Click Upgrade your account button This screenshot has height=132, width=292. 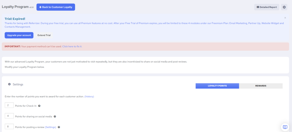[19, 35]
